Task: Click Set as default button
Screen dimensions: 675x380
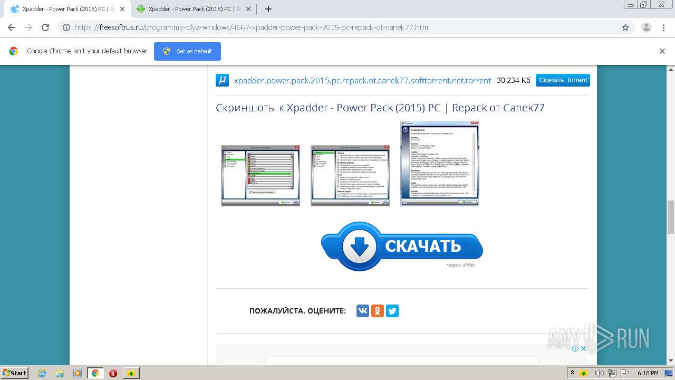Action: pyautogui.click(x=187, y=51)
